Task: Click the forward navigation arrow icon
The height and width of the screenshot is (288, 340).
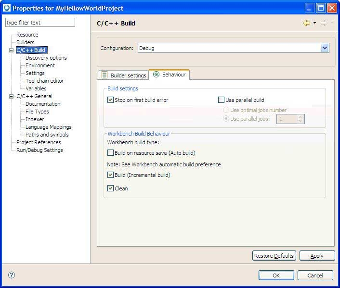Action: [324, 23]
